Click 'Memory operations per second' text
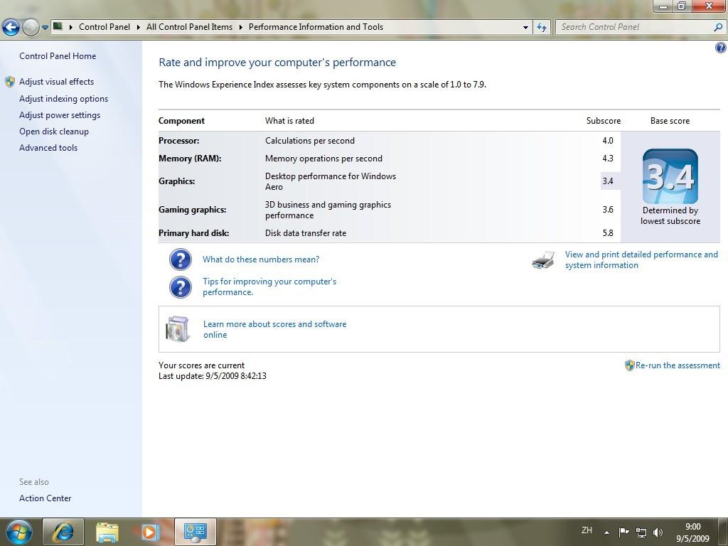Screen dimensions: 728x546 coord(323,159)
